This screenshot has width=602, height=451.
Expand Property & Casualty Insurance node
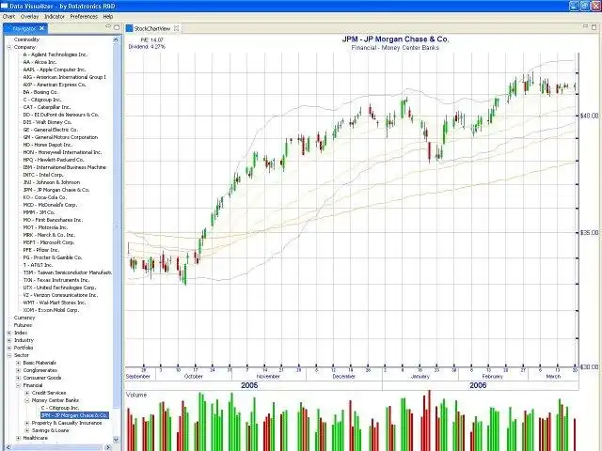pyautogui.click(x=27, y=423)
